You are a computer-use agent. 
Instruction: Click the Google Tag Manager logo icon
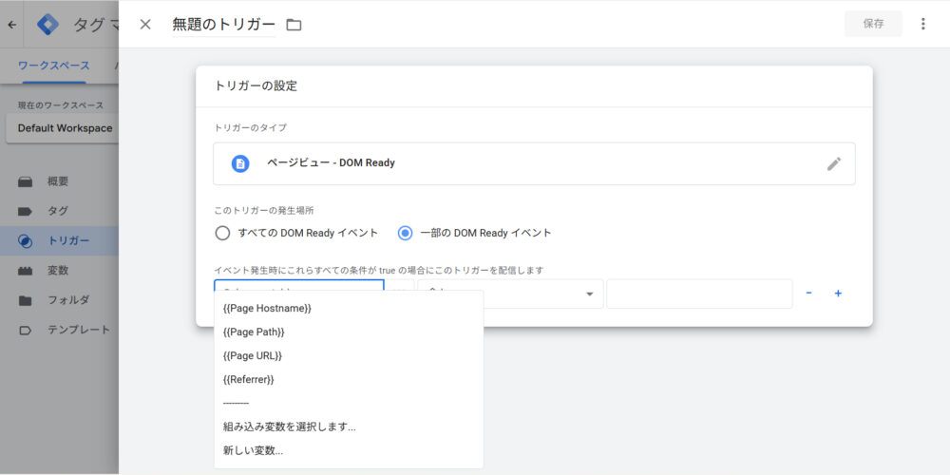click(x=47, y=25)
